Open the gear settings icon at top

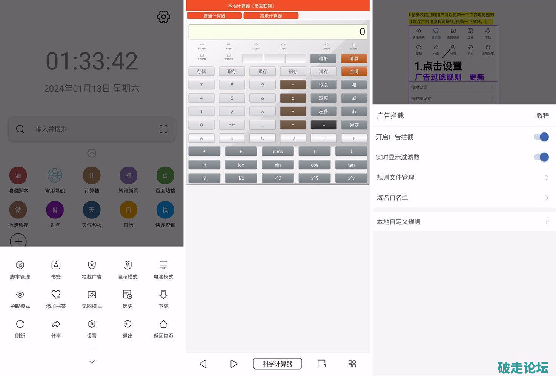click(x=163, y=17)
